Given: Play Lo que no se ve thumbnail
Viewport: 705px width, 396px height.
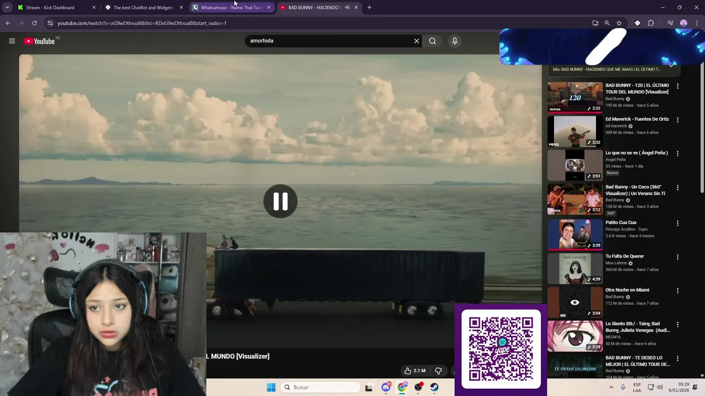Looking at the screenshot, I should click(x=575, y=165).
